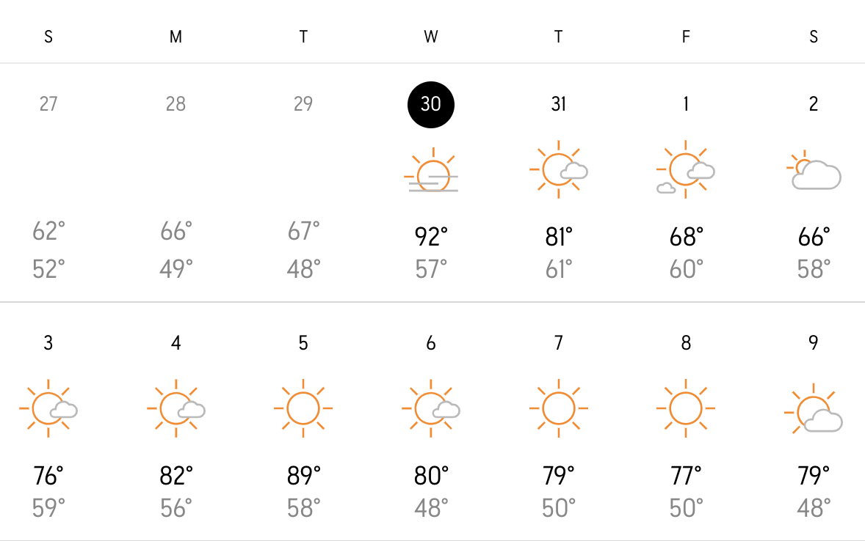
Task: Select the sun icon under date 7
Action: (558, 408)
